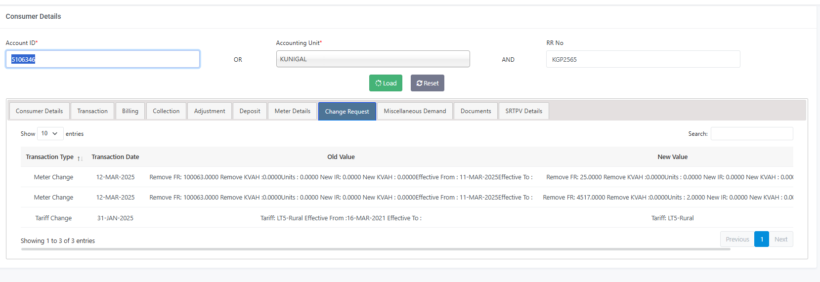Select page 1 in pagination
The image size is (820, 282).
coord(762,239)
